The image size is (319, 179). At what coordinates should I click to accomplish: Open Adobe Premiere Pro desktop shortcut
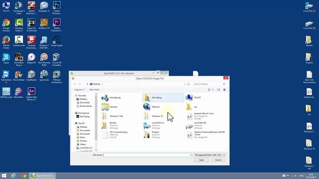(56, 25)
